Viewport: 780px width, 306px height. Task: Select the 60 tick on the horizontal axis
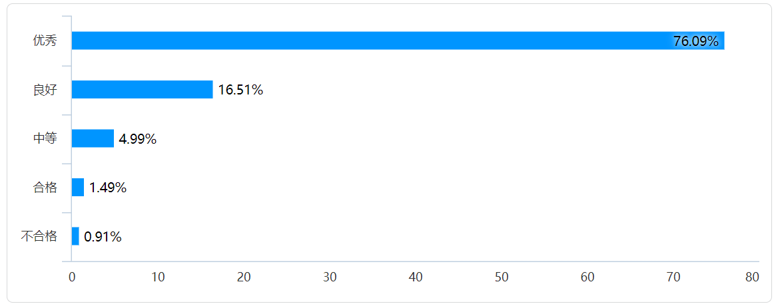coord(587,277)
